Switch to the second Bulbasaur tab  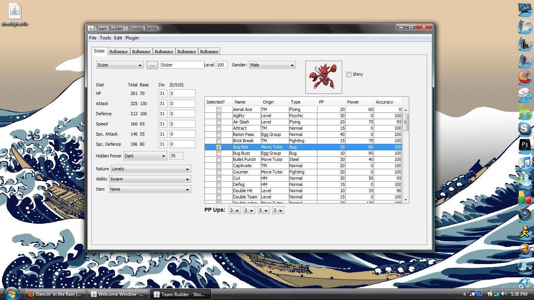click(141, 52)
